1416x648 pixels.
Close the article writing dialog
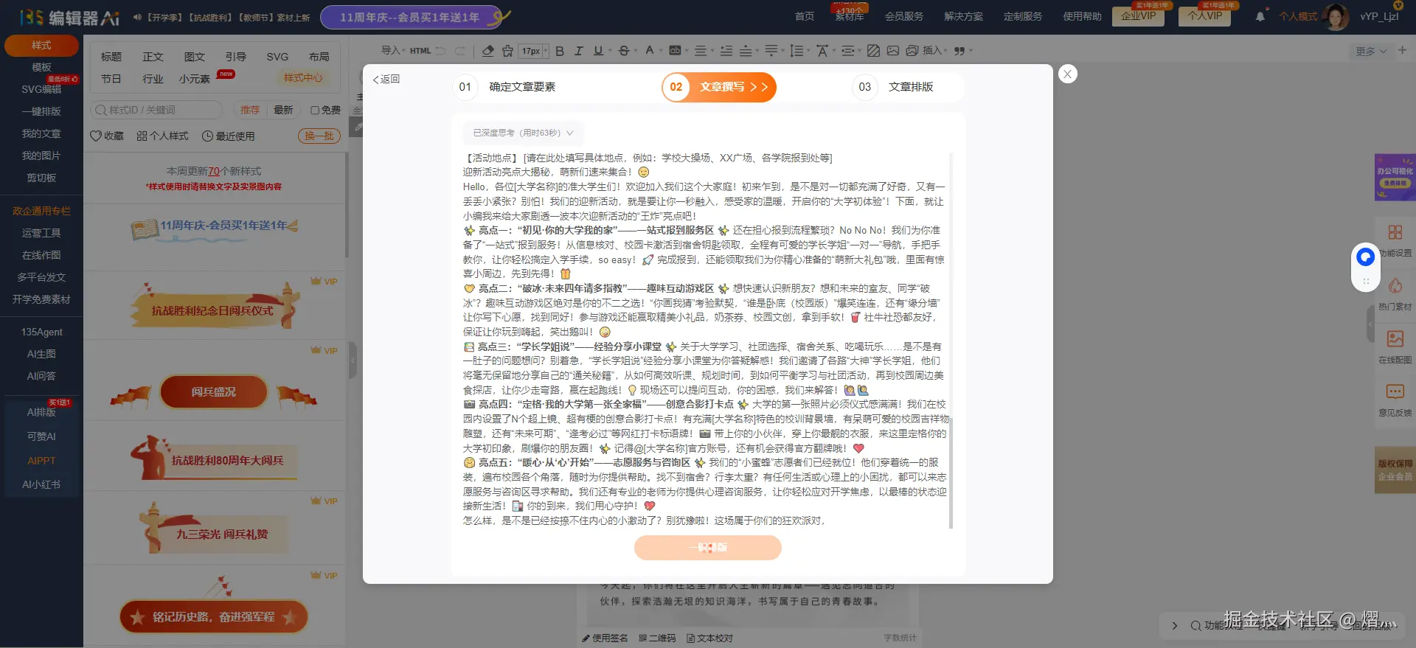(1067, 74)
